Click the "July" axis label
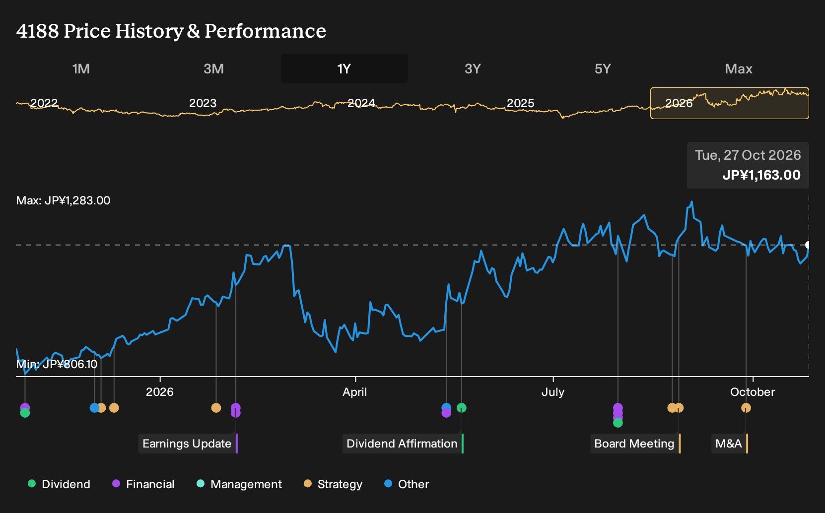 (x=553, y=392)
